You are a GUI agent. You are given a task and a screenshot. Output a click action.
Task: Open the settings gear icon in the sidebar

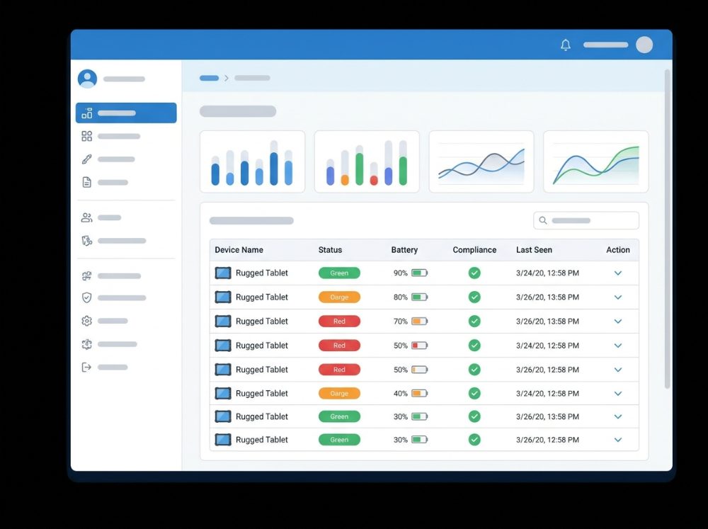pos(86,321)
